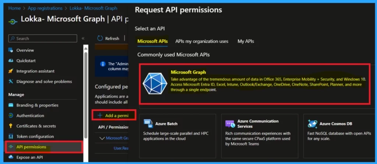Click the Azure Communication Services icon

point(230,124)
